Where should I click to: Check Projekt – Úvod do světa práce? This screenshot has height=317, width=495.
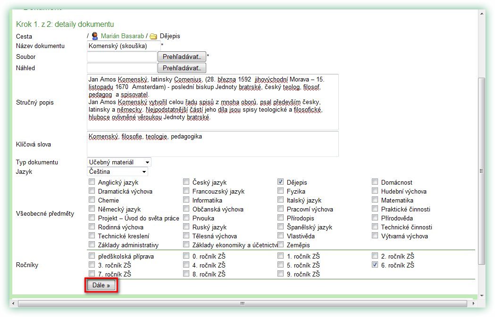click(x=92, y=218)
